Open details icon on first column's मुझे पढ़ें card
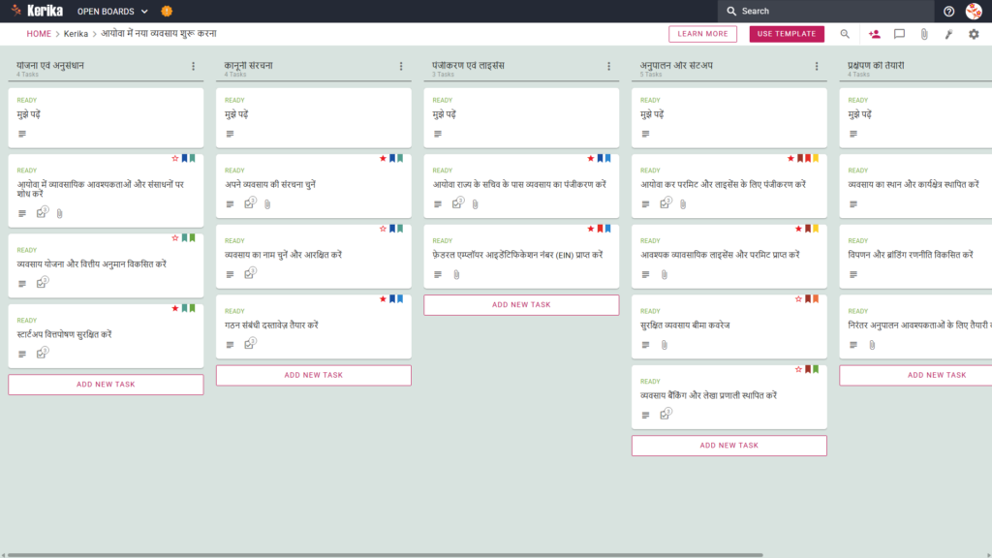The height and width of the screenshot is (558, 992). coord(22,134)
